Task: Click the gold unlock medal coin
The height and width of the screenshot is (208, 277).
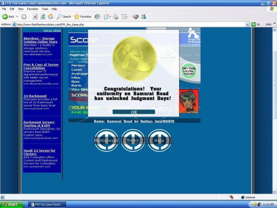Action: 134,58
